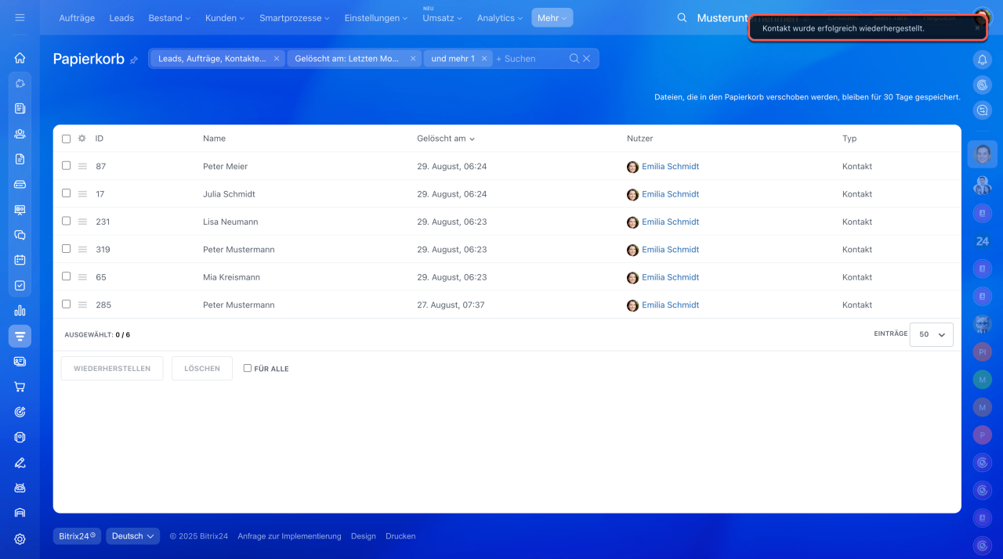Open the settings gear in left sidebar
Viewport: 1003px width, 559px height.
click(20, 539)
